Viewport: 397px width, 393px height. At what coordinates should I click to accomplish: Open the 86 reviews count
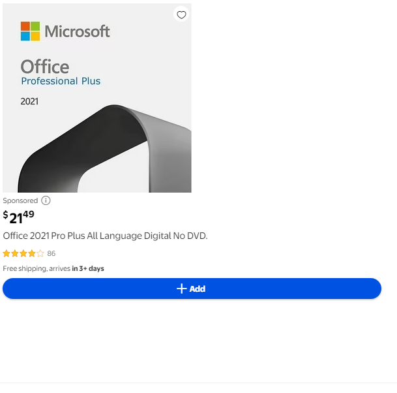pyautogui.click(x=51, y=253)
